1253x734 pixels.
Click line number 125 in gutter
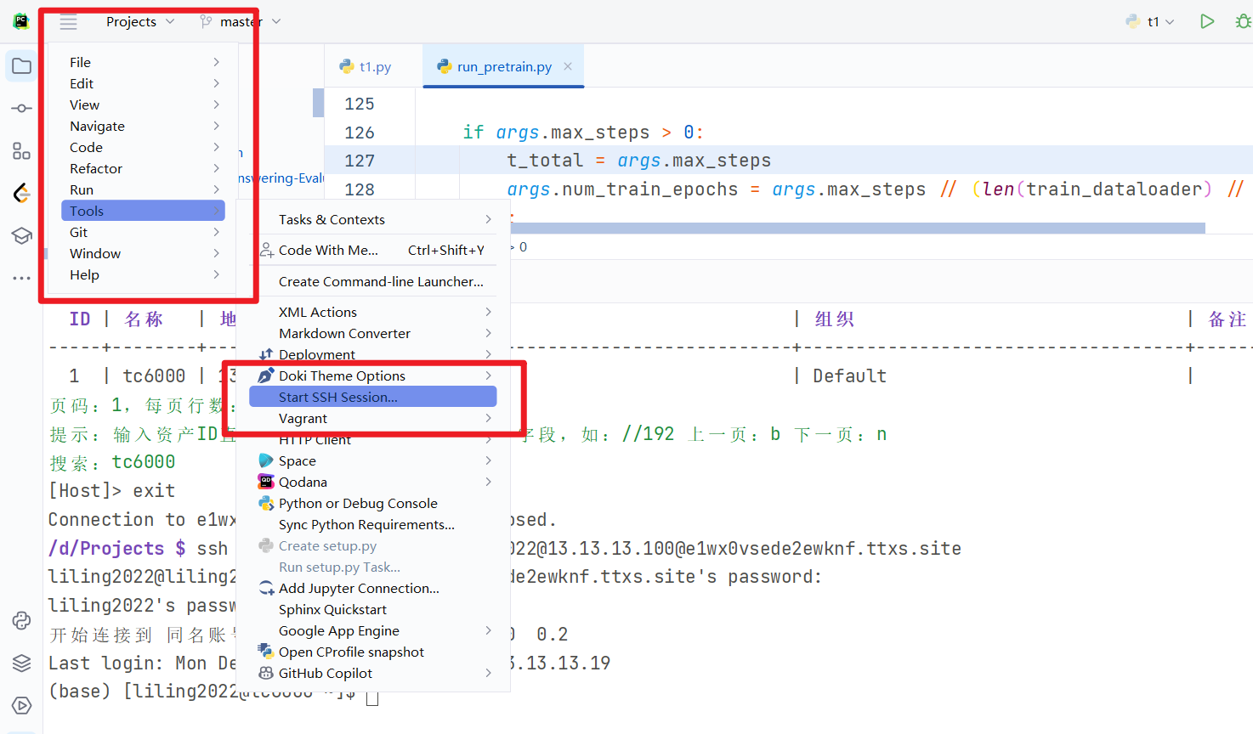click(360, 104)
